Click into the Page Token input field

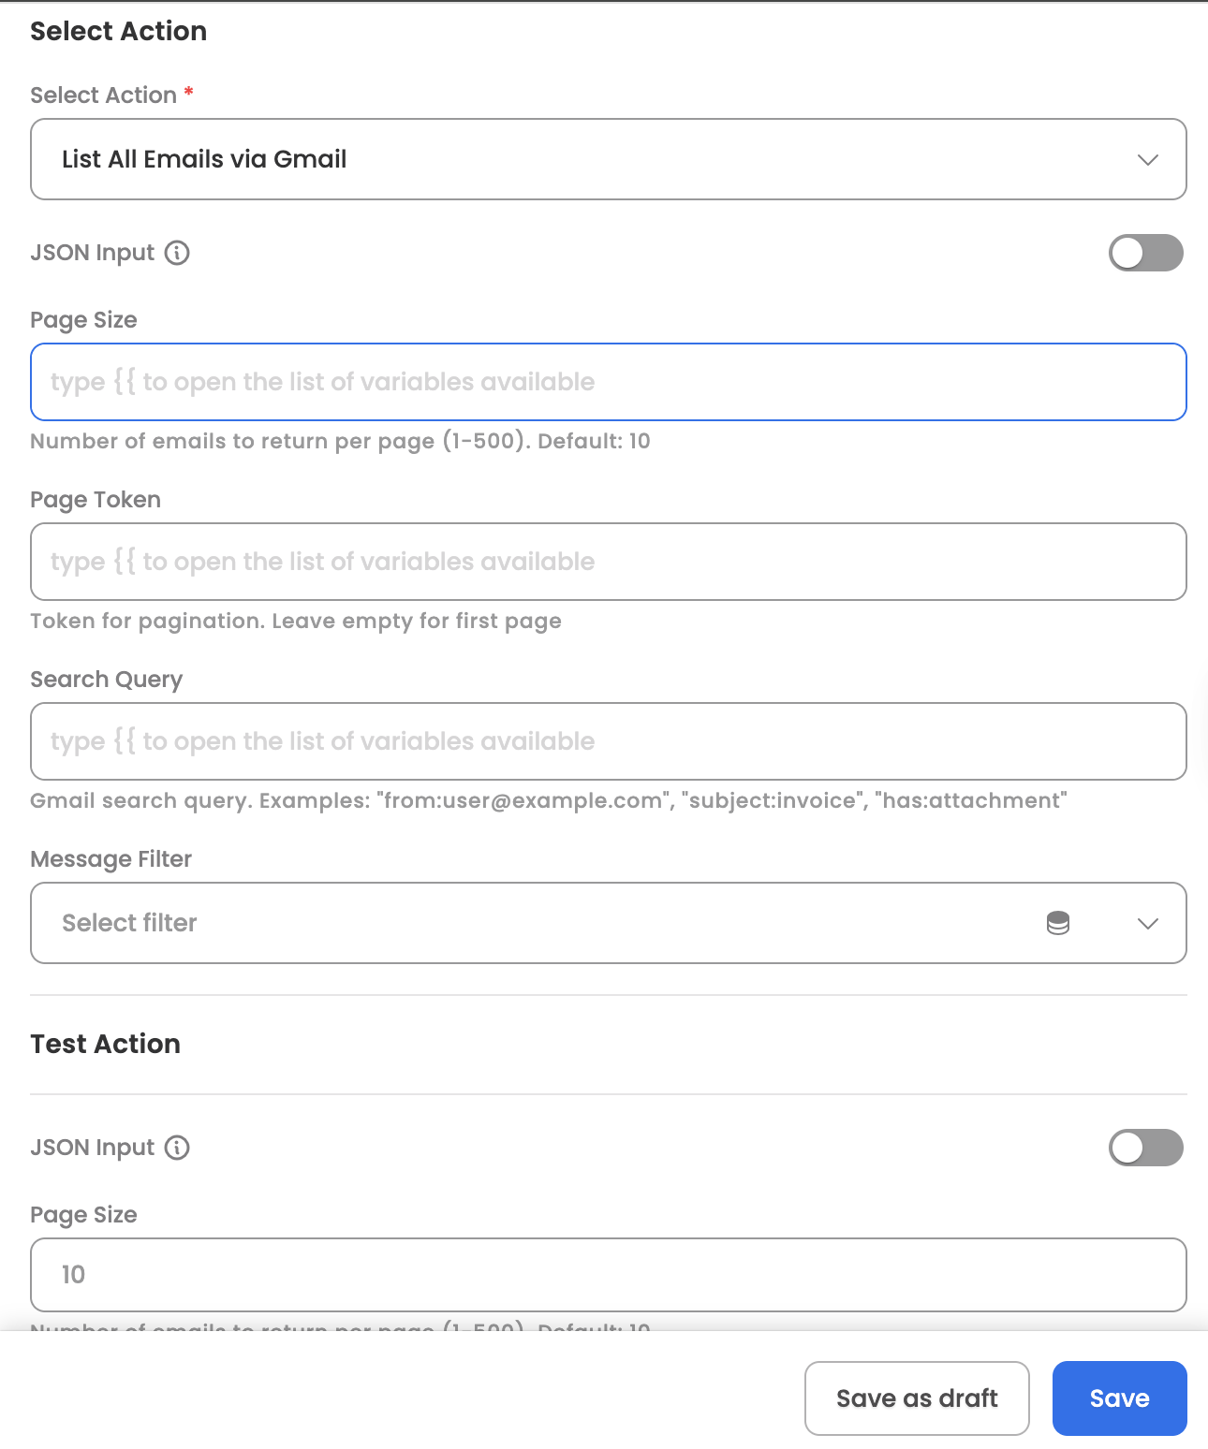click(x=609, y=562)
